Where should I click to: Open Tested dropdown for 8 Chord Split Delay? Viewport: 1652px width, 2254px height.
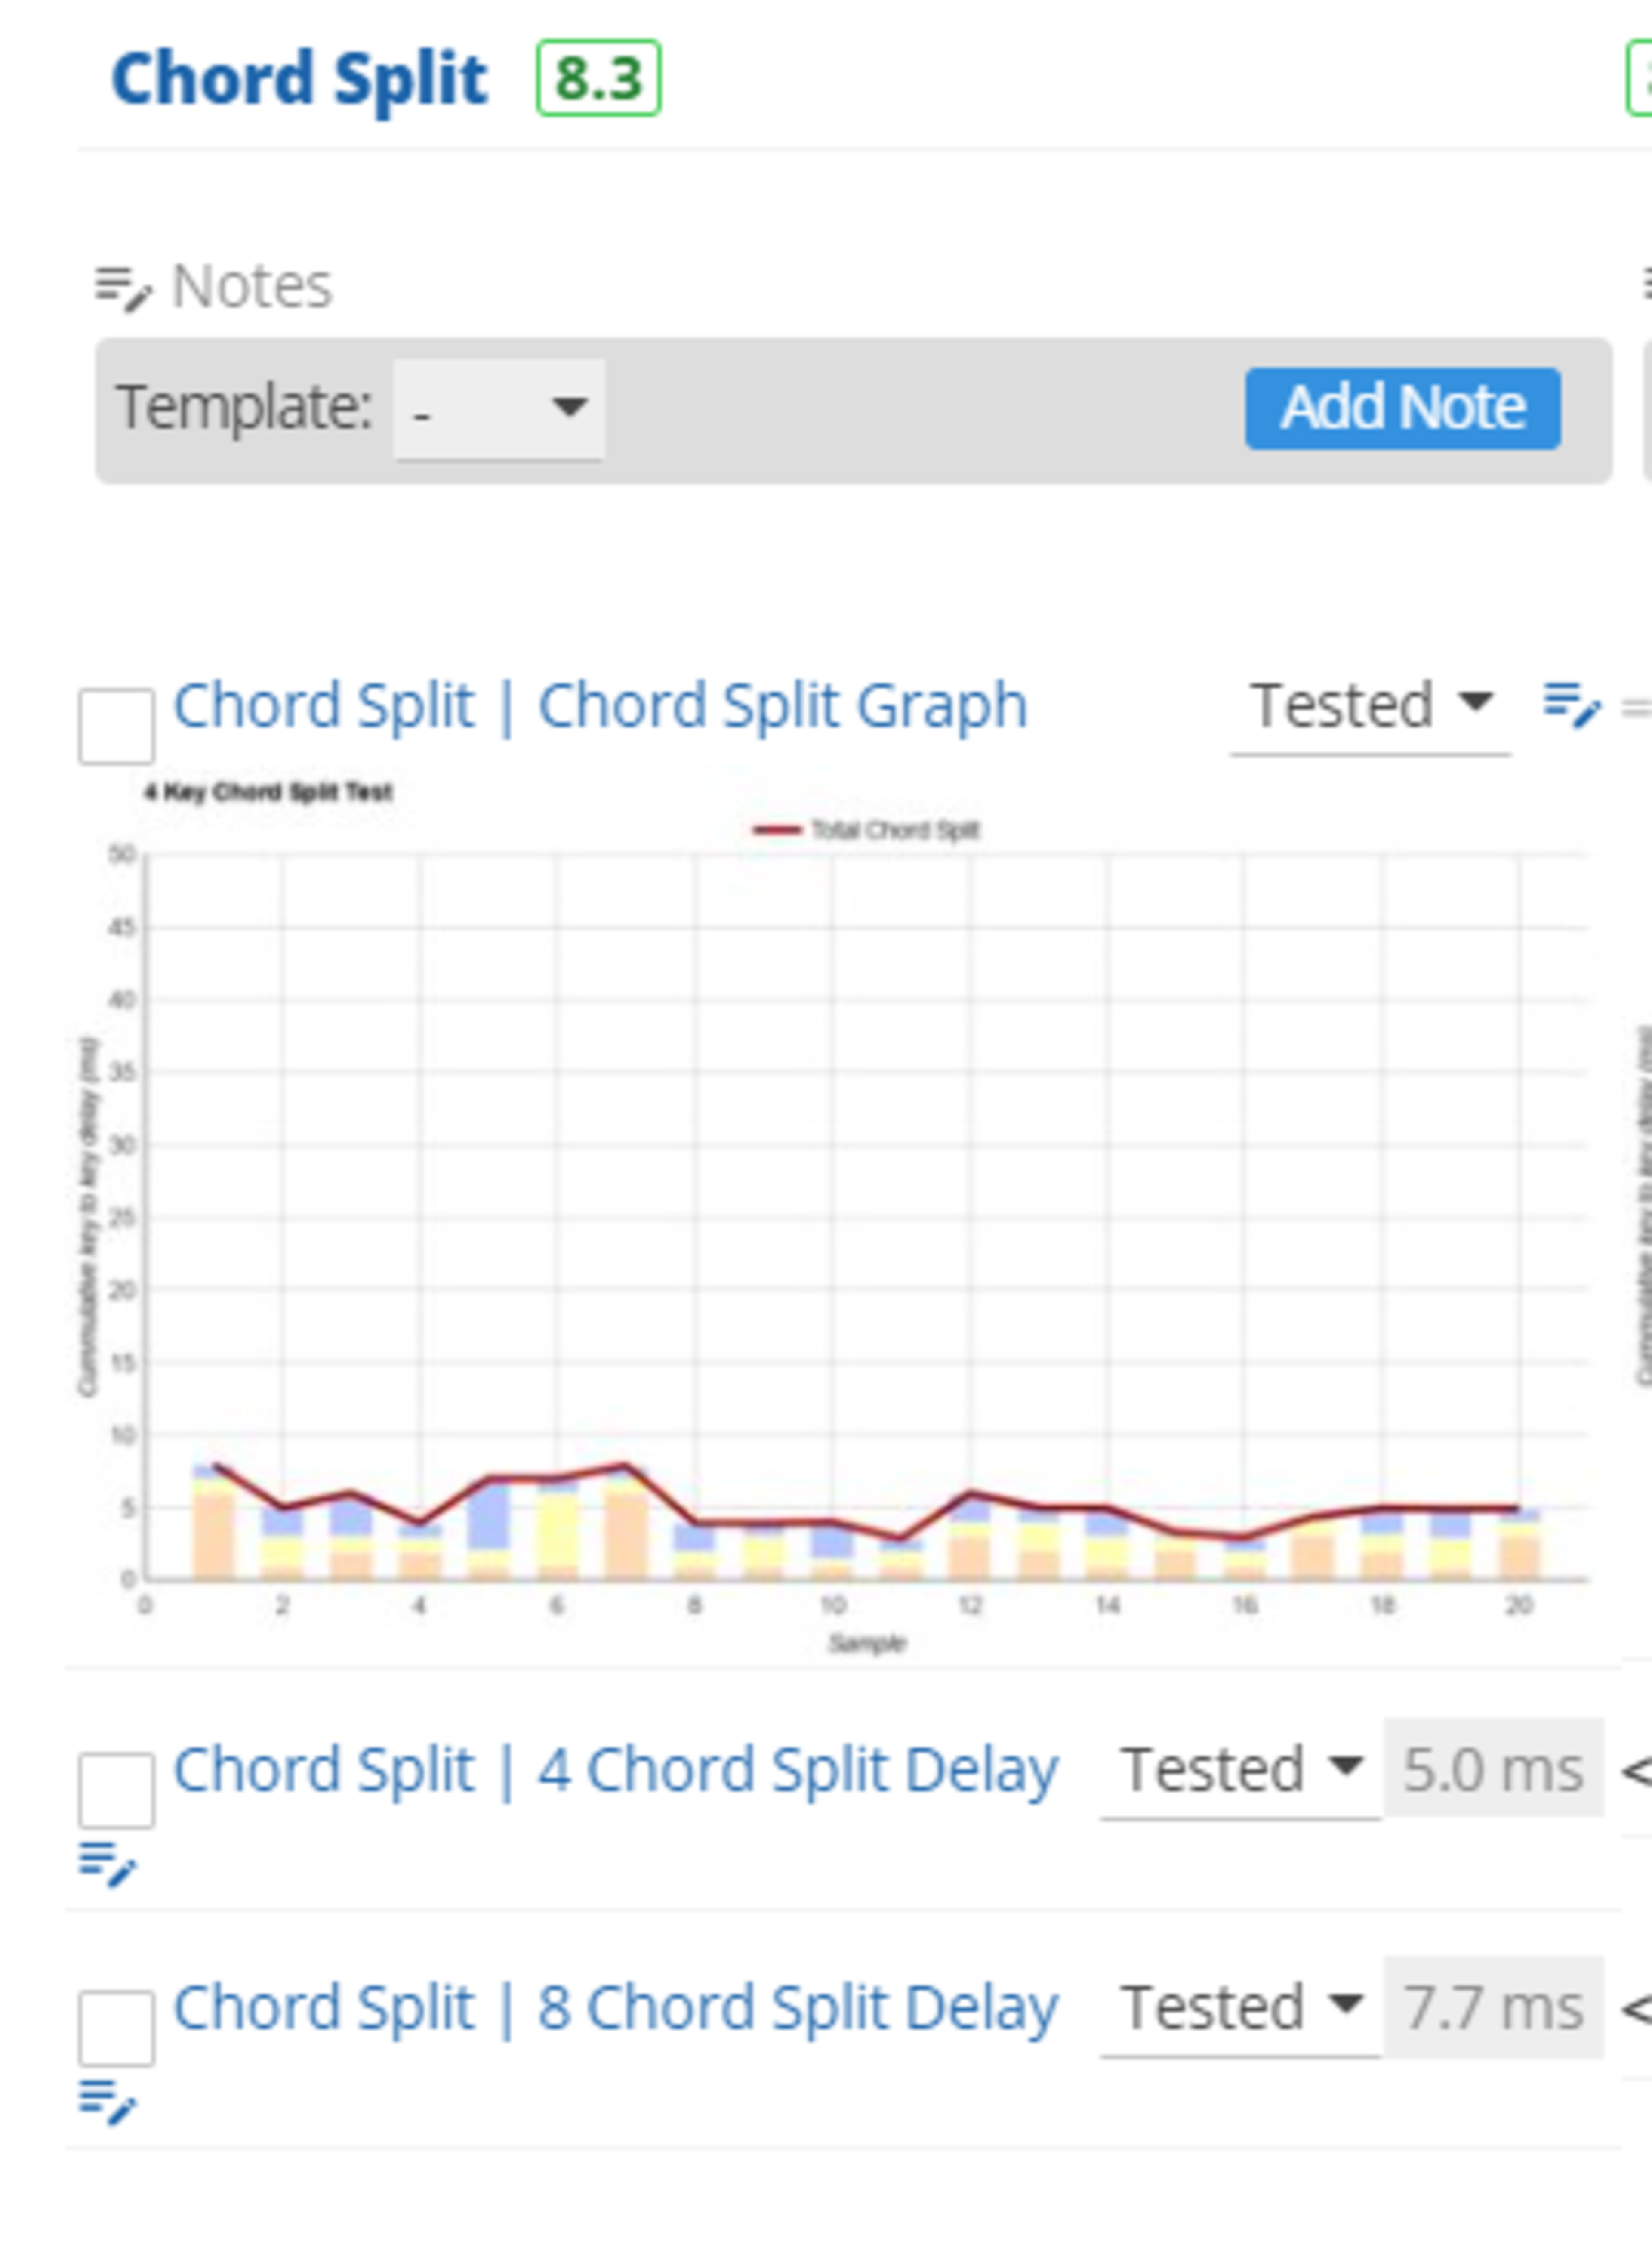1240,2007
